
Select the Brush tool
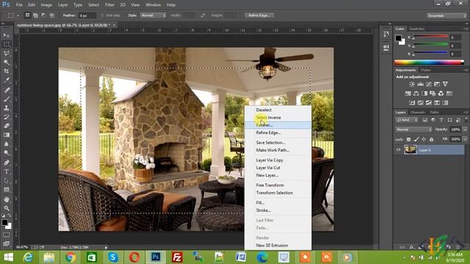pyautogui.click(x=7, y=99)
